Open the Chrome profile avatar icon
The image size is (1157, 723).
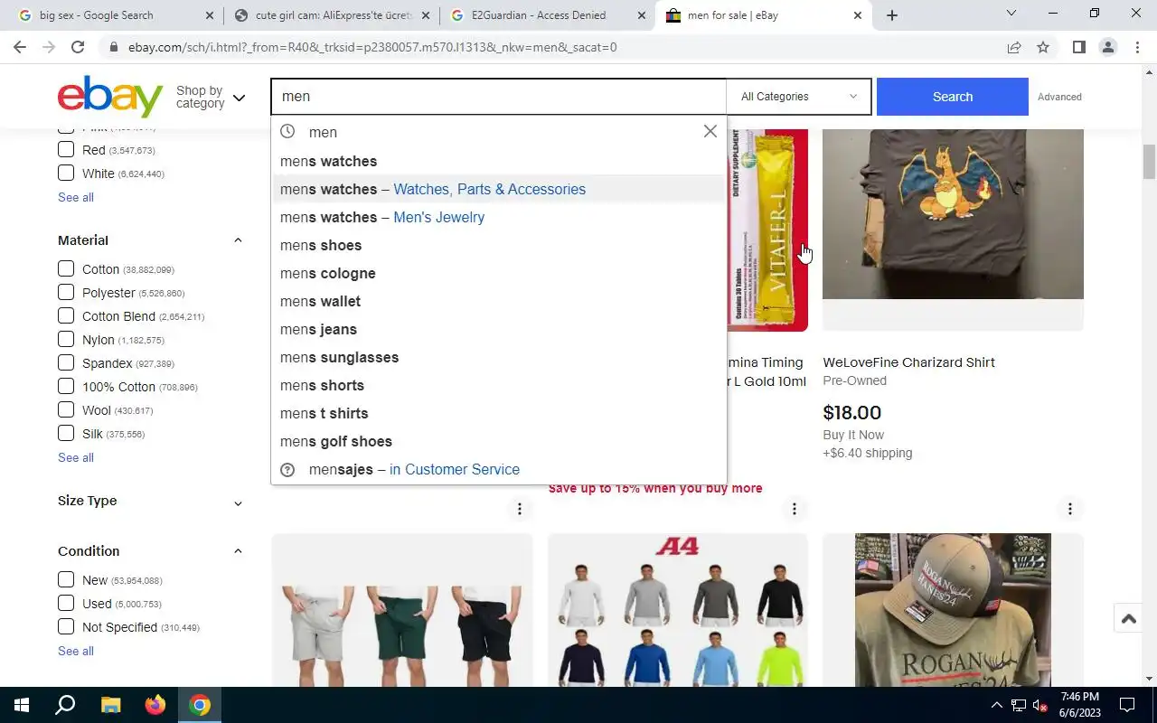(x=1107, y=47)
